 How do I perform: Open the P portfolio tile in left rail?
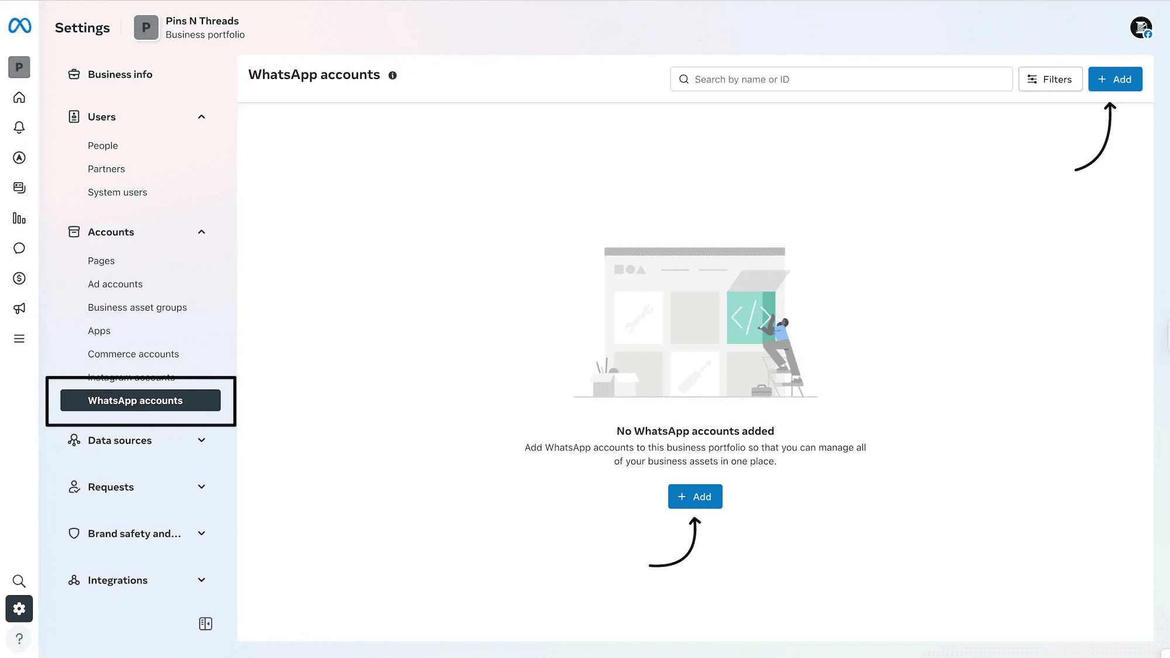19,67
